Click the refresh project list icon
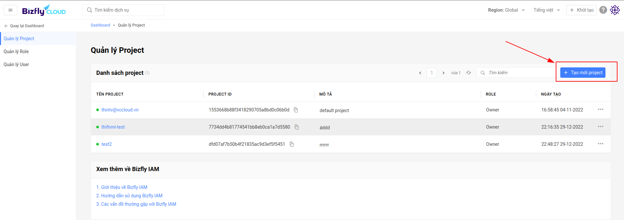624x220 pixels. coord(469,73)
